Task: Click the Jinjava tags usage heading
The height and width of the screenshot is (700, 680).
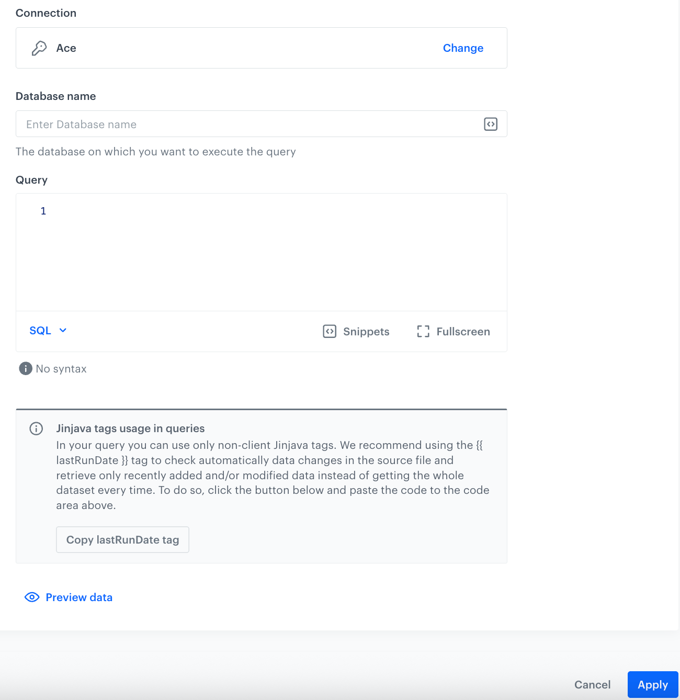Action: (x=130, y=428)
